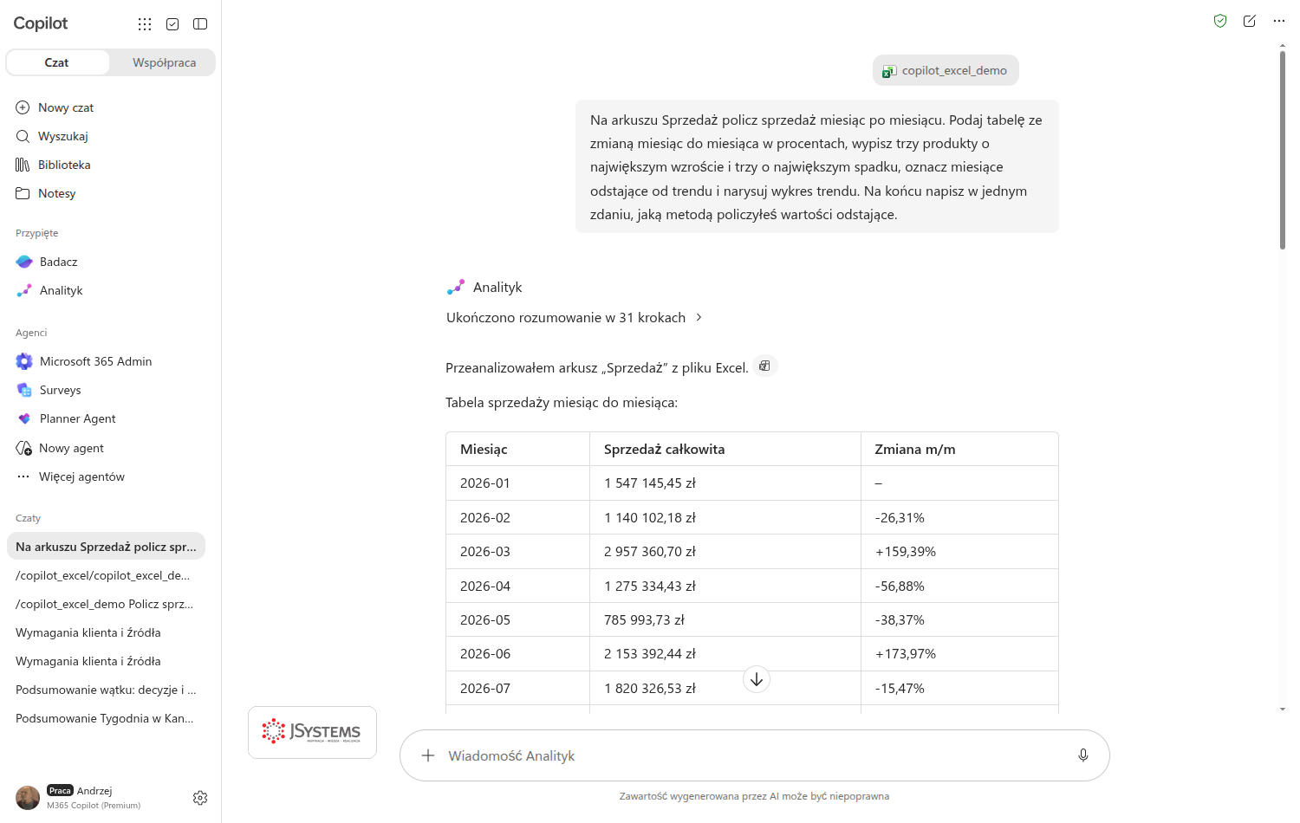The image size is (1300, 823).
Task: Create a Nowy agent
Action: point(110,448)
